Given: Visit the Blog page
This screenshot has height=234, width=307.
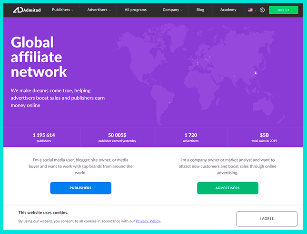Looking at the screenshot, I should click(x=200, y=10).
